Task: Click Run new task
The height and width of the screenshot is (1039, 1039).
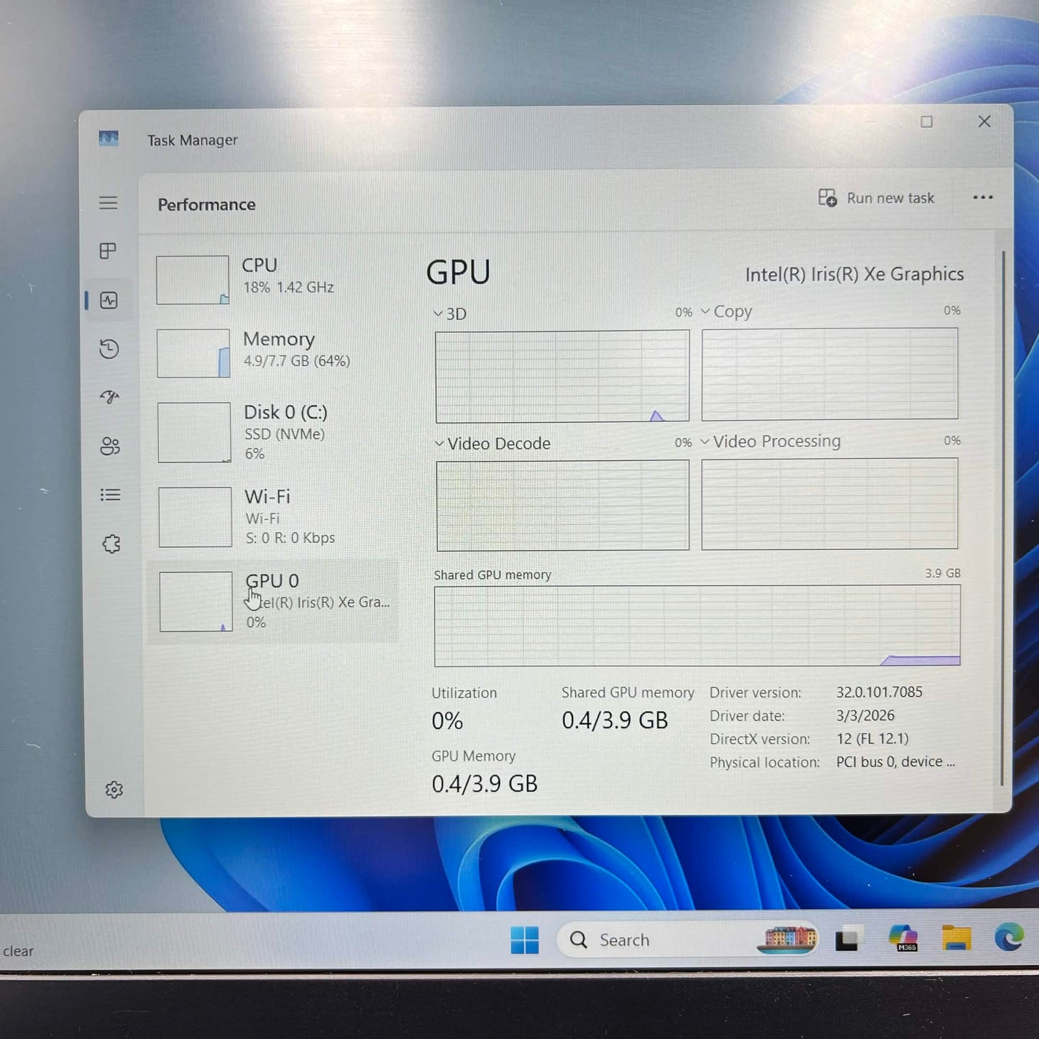Action: tap(876, 198)
